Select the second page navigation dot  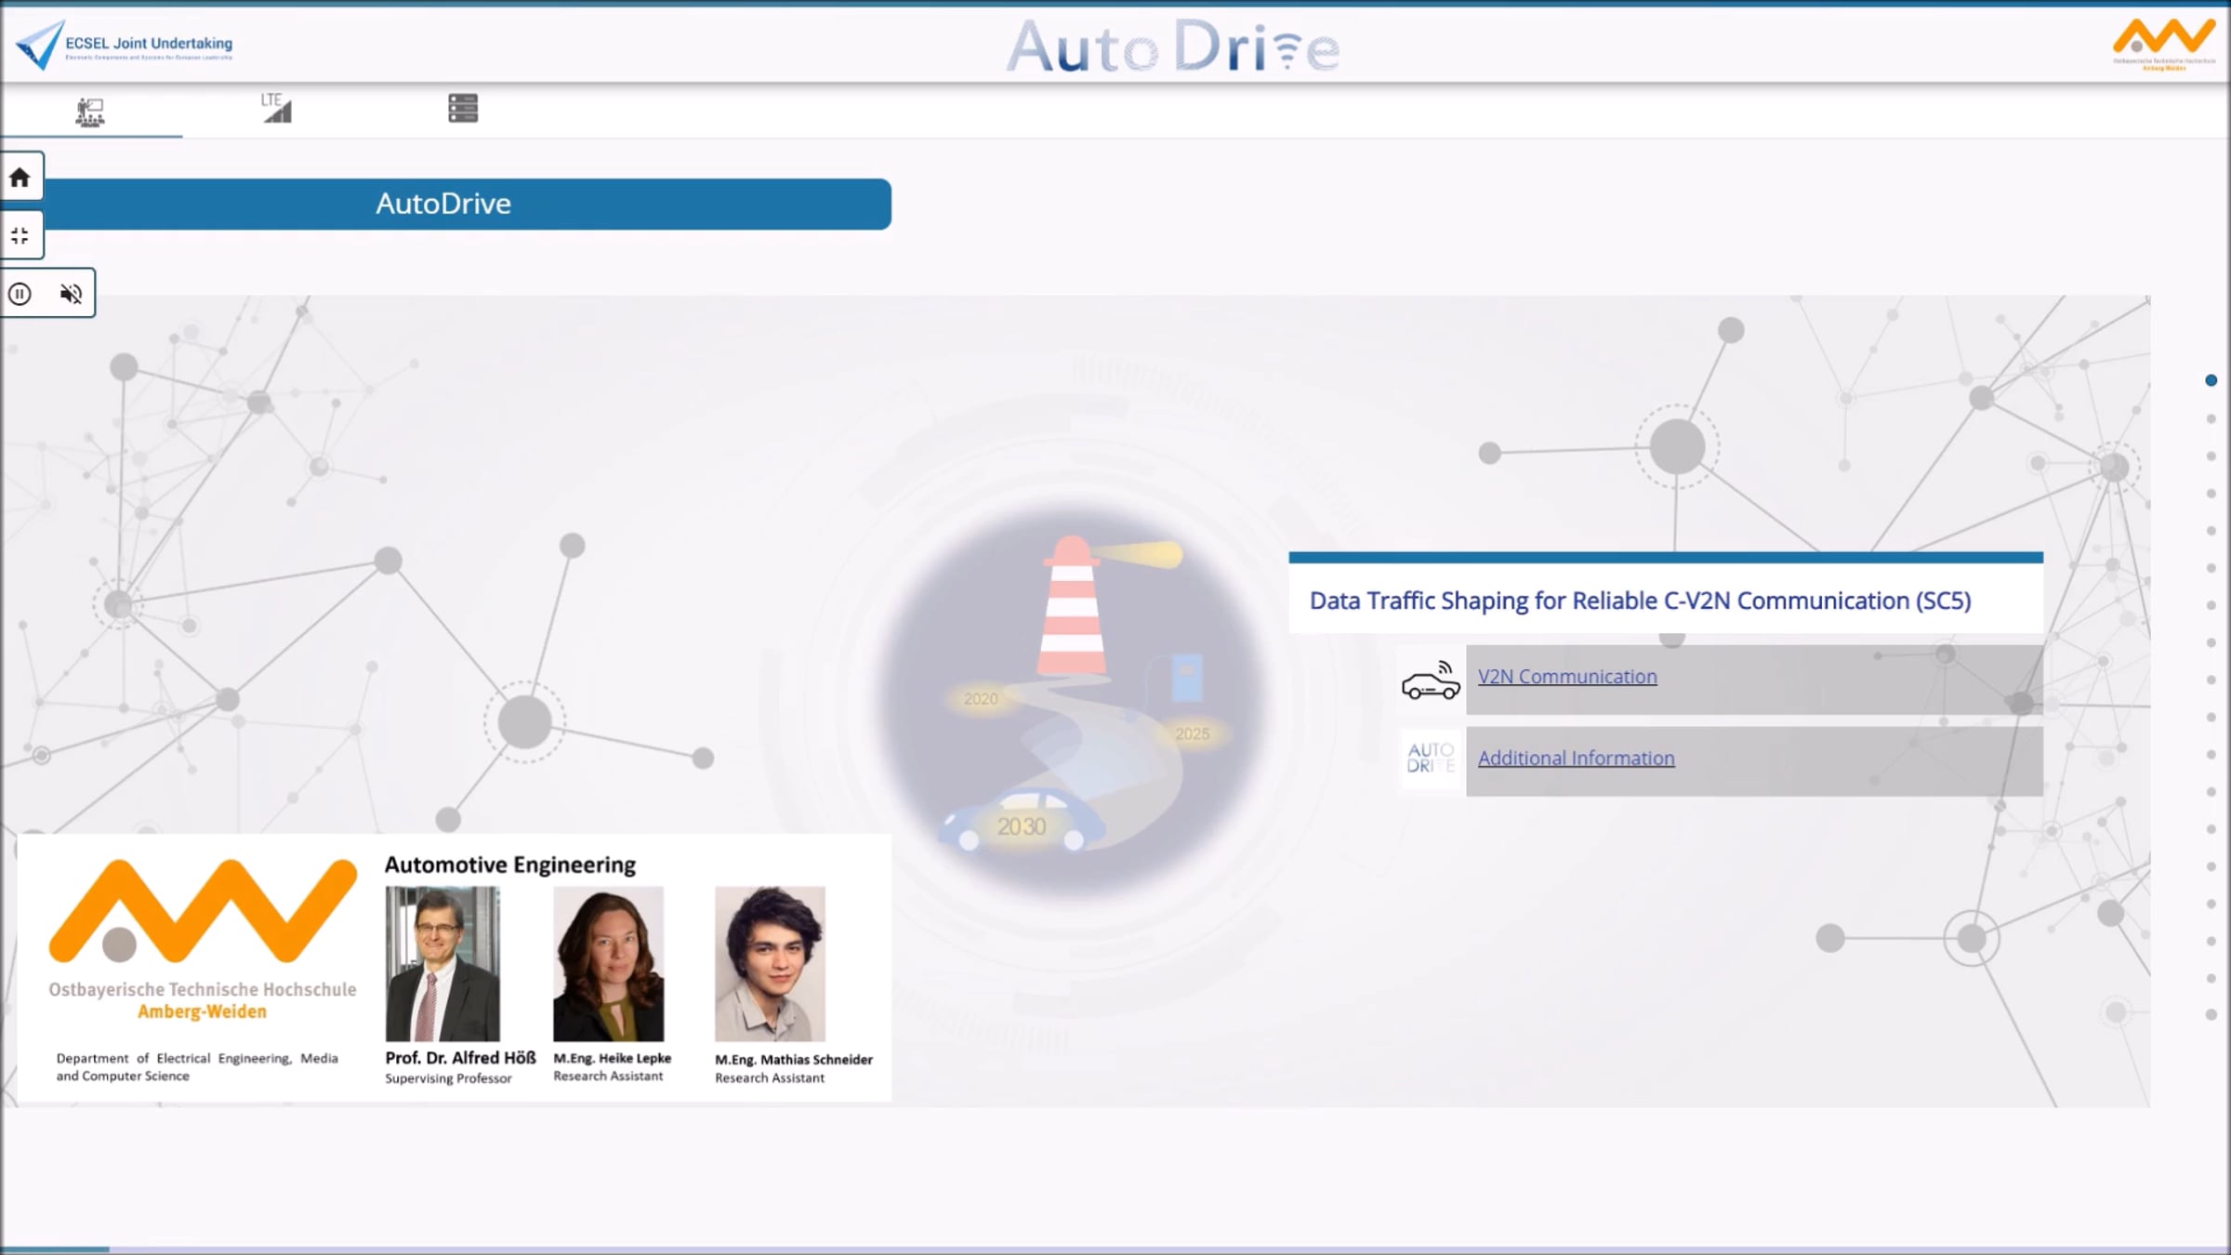(x=2211, y=418)
